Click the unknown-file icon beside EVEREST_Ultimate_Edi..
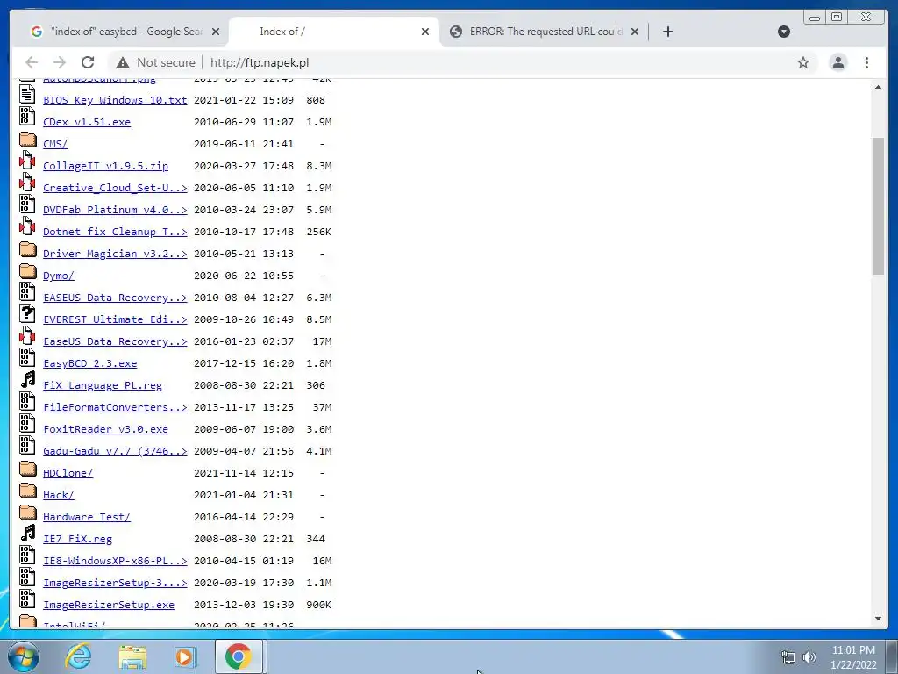The height and width of the screenshot is (674, 898). [x=27, y=313]
